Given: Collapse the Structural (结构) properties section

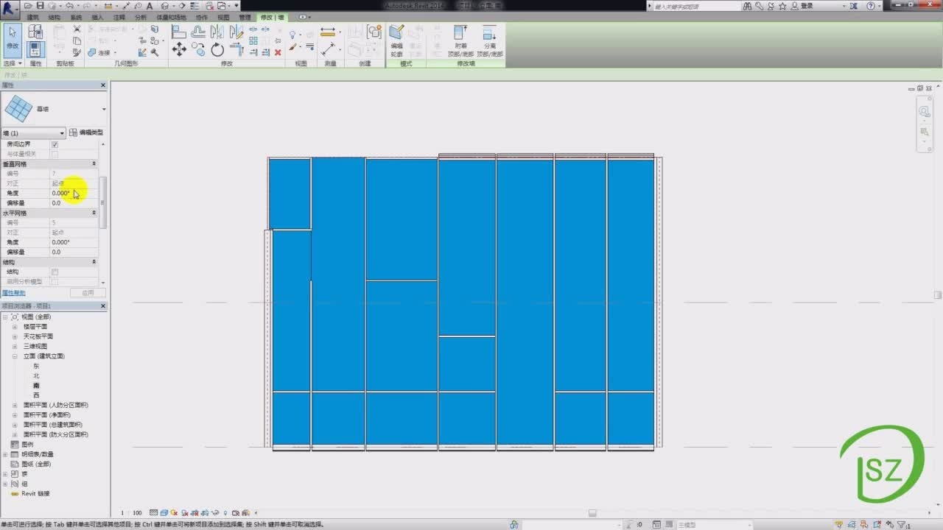Looking at the screenshot, I should click(x=94, y=262).
